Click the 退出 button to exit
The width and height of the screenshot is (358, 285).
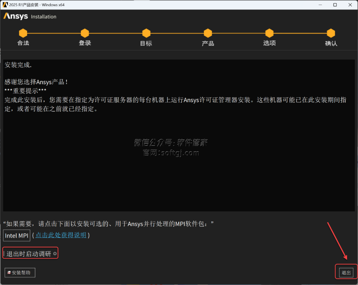click(346, 273)
